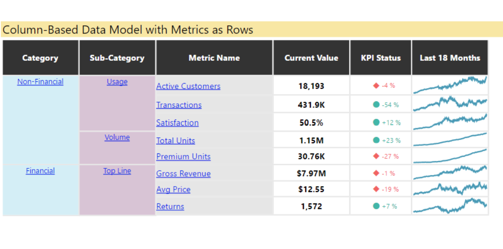The width and height of the screenshot is (503, 249).
Task: Open the Active Customers metric link
Action: (x=188, y=86)
